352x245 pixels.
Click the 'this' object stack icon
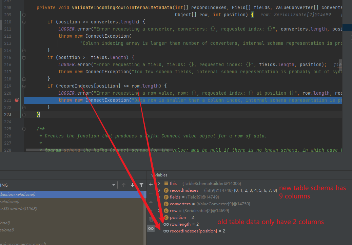pyautogui.click(x=166, y=184)
